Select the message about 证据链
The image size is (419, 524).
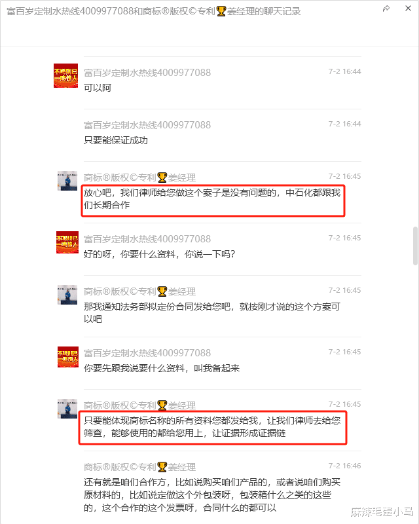[x=212, y=427]
